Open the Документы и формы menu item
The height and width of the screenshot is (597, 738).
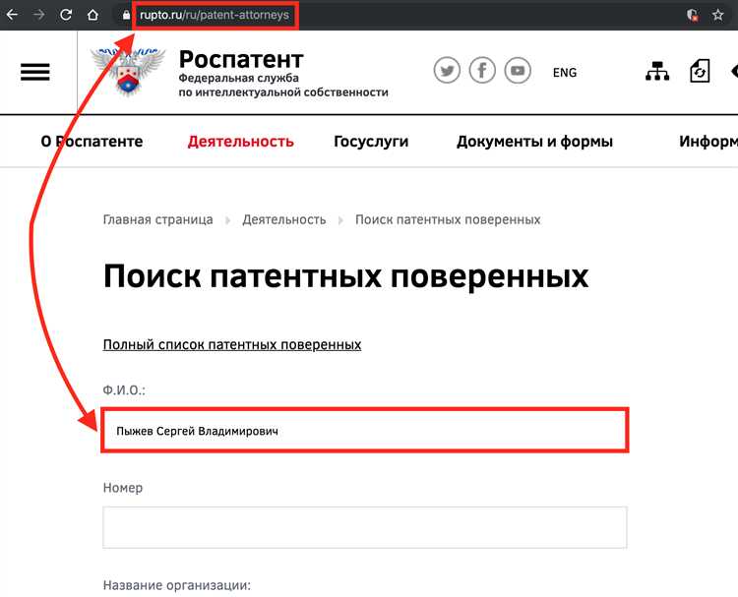(x=534, y=141)
